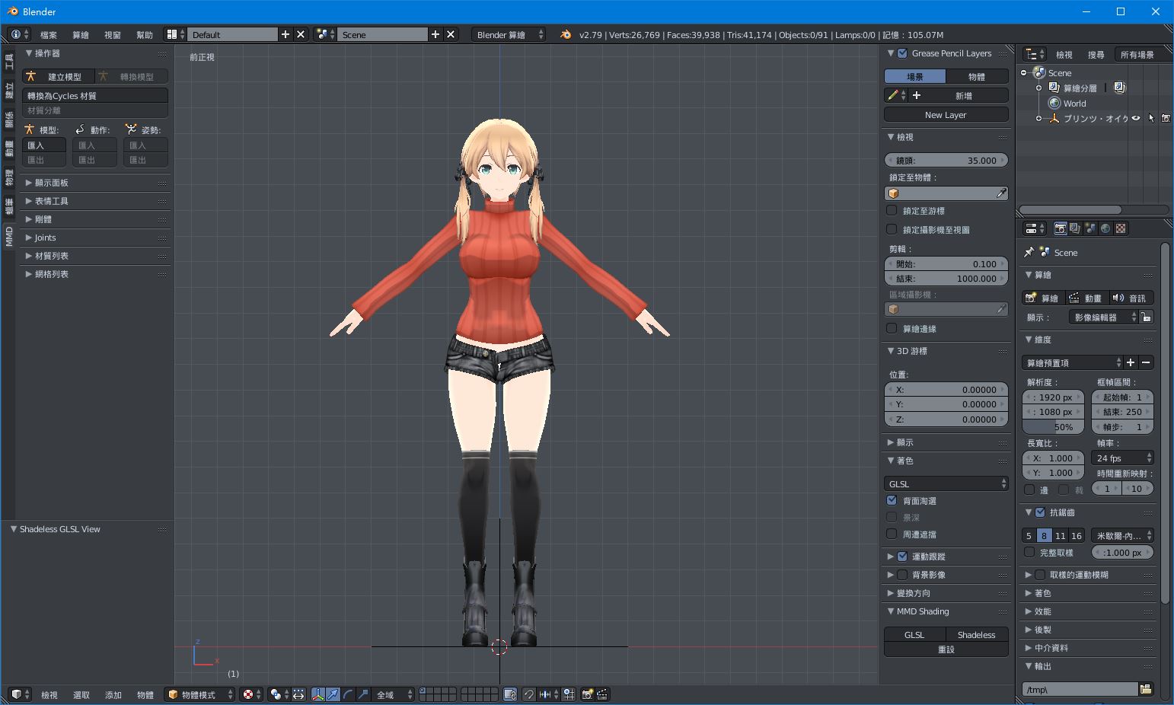Click the Blender logo icon in header
The height and width of the screenshot is (705, 1174).
(566, 34)
